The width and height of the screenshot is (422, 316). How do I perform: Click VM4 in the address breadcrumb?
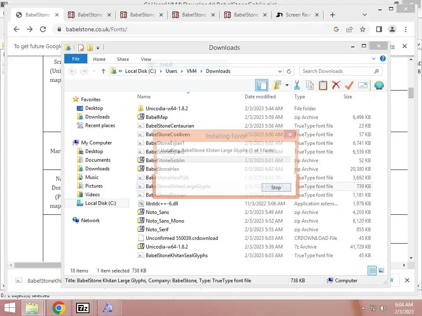[x=191, y=71]
